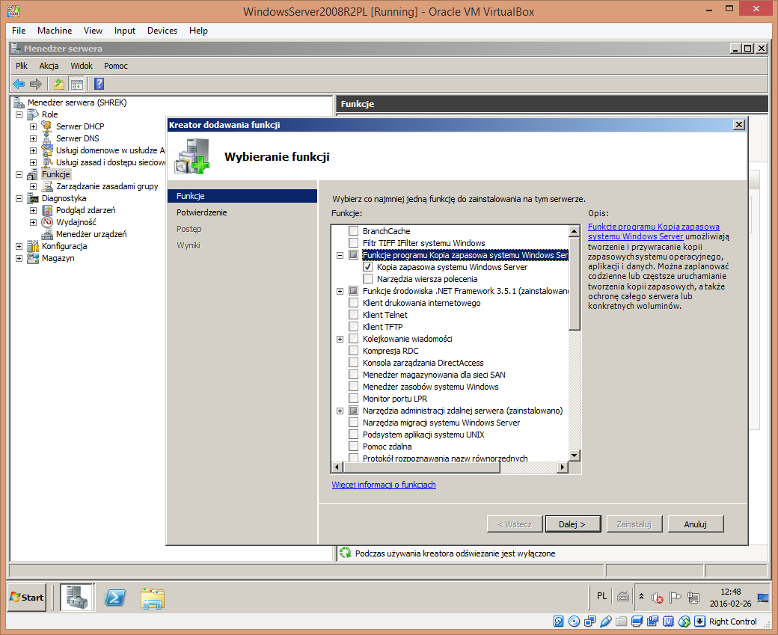Check the Kompresja RDC checkbox
The image size is (778, 635).
(x=353, y=351)
